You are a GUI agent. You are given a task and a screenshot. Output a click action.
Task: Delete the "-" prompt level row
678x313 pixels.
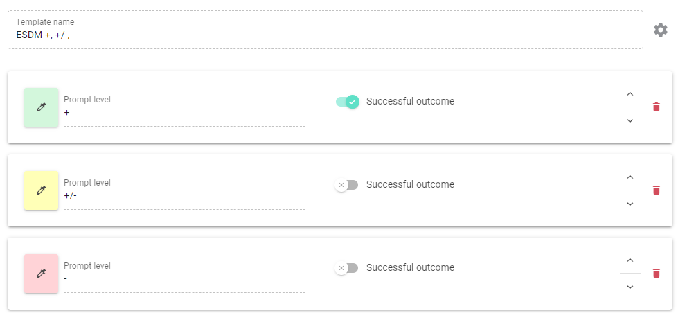(656, 273)
